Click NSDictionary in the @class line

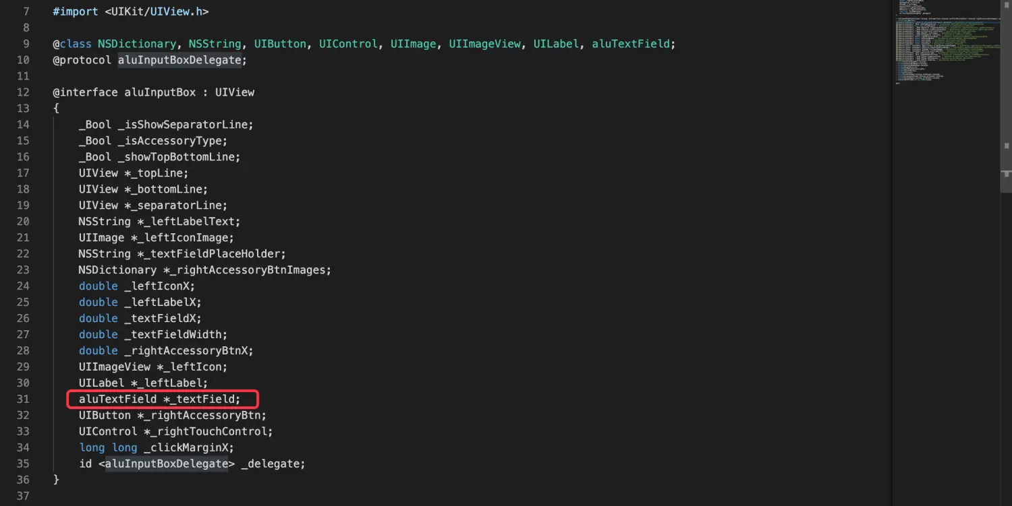(137, 44)
